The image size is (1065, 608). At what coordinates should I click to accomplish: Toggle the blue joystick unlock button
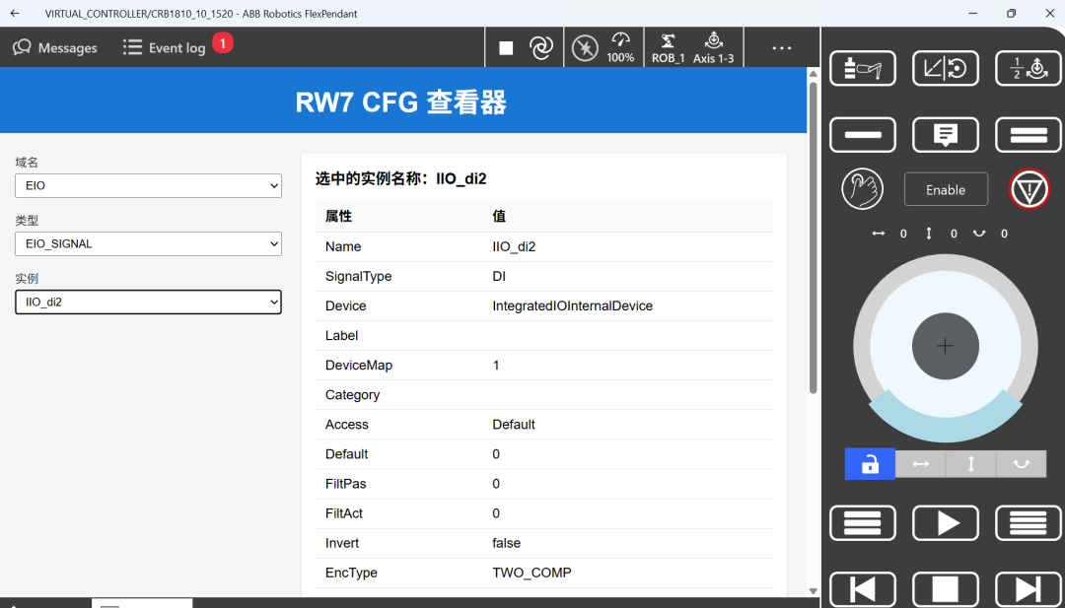[870, 464]
